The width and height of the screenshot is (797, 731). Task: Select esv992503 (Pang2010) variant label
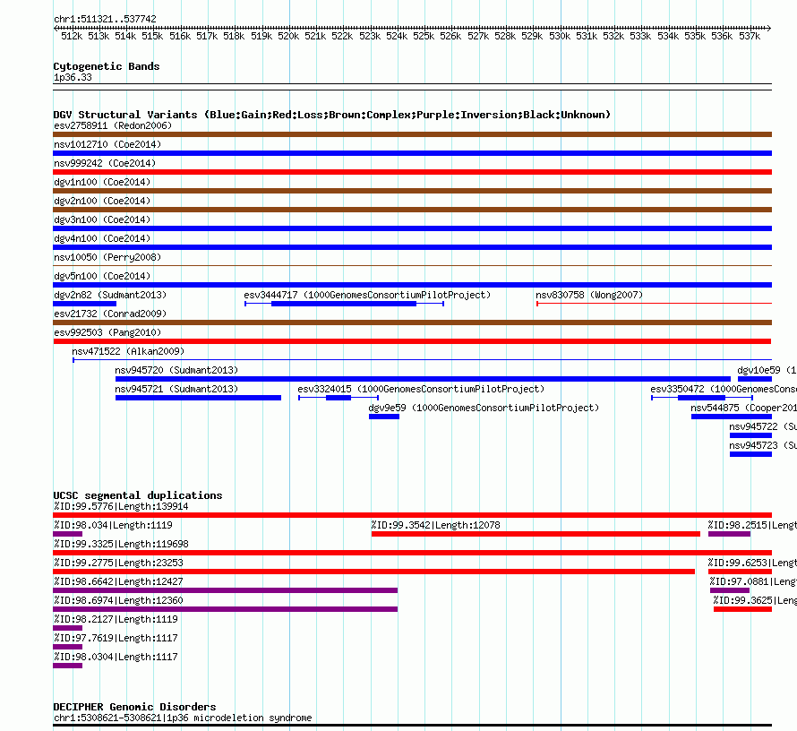[x=107, y=332]
